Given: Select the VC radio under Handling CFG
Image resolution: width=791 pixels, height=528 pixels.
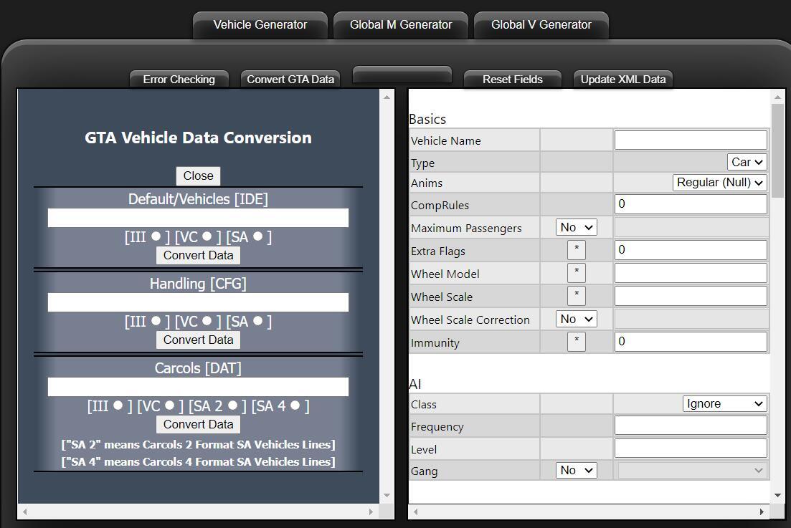Looking at the screenshot, I should (x=207, y=320).
